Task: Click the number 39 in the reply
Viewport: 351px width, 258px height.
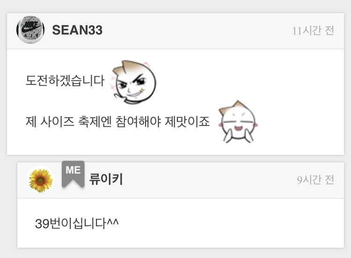Action: click(42, 223)
